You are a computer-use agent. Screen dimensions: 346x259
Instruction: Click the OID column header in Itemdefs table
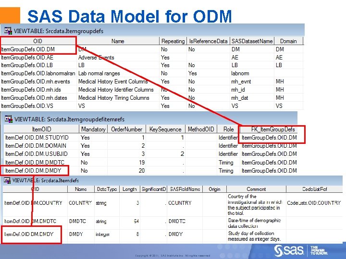pyautogui.click(x=35, y=189)
